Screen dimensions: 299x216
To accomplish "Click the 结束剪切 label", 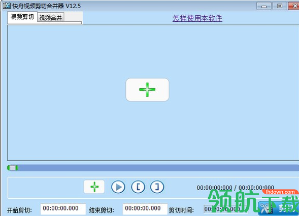I will (102, 210).
